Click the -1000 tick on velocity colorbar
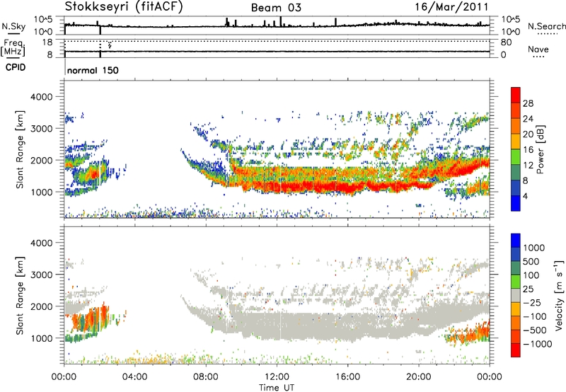This screenshot has height=392, width=566. 537,344
